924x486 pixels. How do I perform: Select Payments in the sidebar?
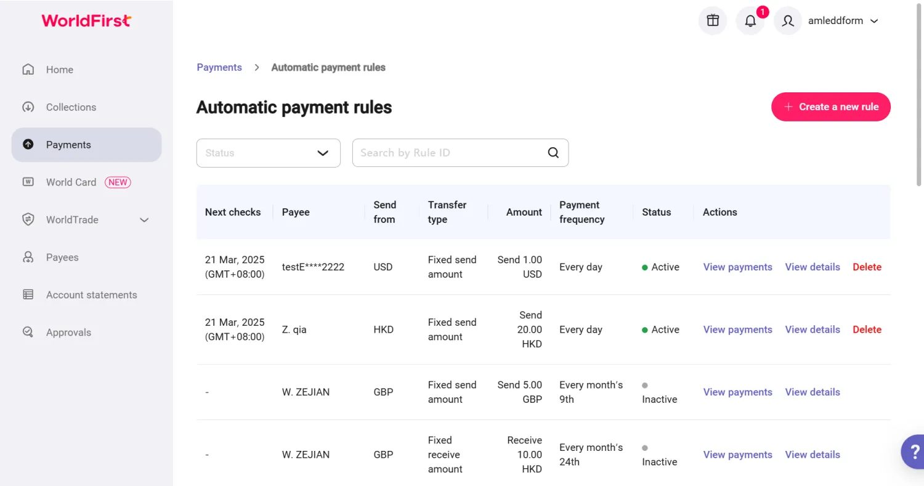86,145
